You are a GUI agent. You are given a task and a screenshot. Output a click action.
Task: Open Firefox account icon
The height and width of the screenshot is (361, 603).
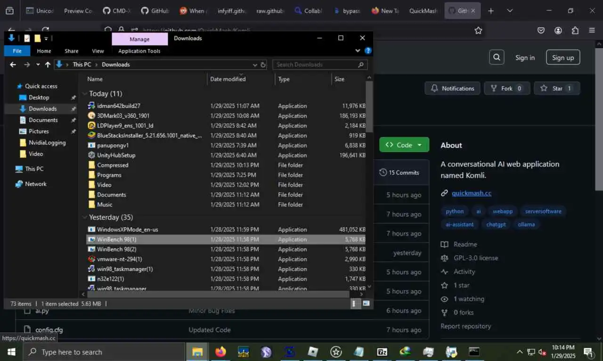(558, 31)
